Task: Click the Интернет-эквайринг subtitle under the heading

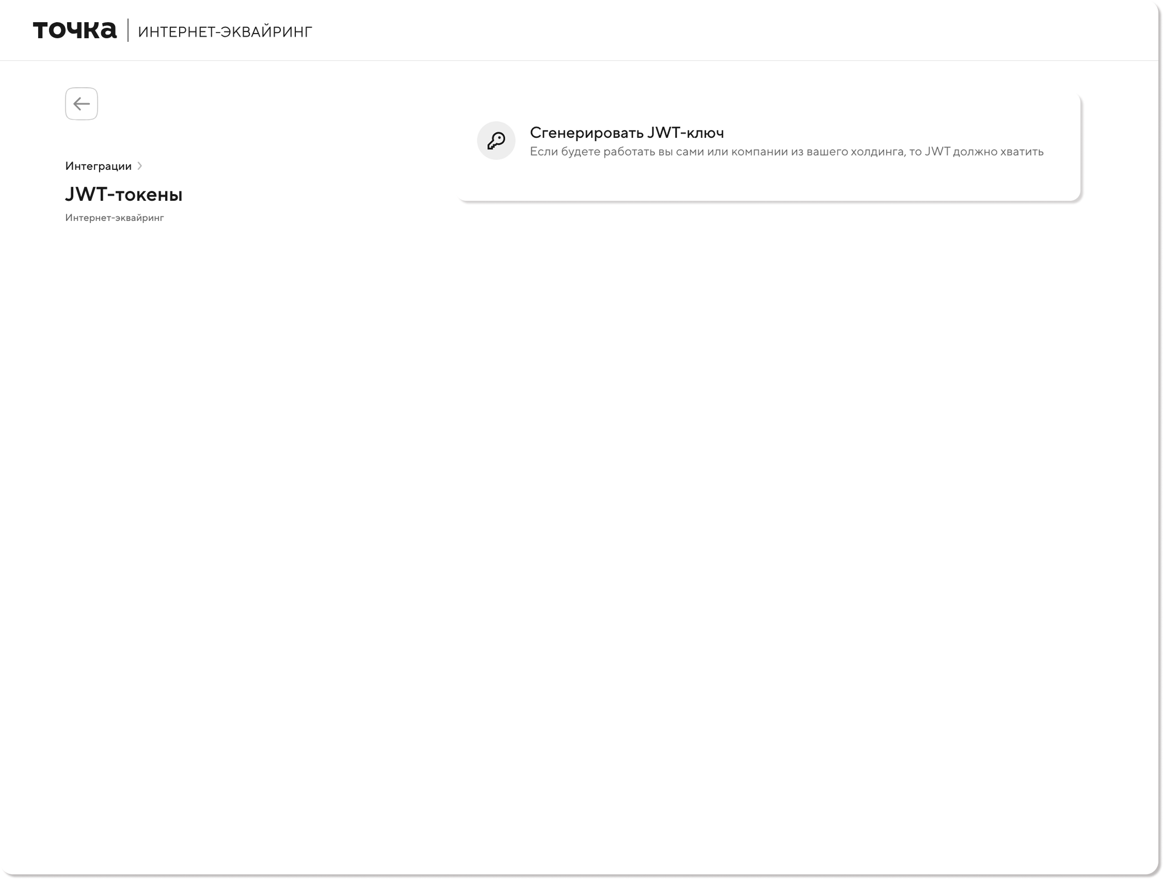Action: [115, 218]
